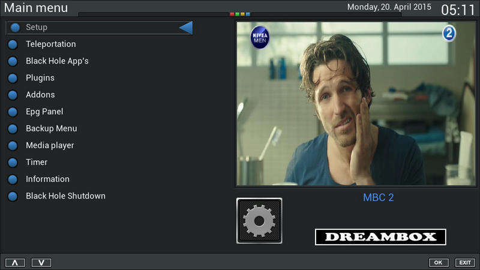
Task: Click the 05:11 clock display
Action: [458, 10]
